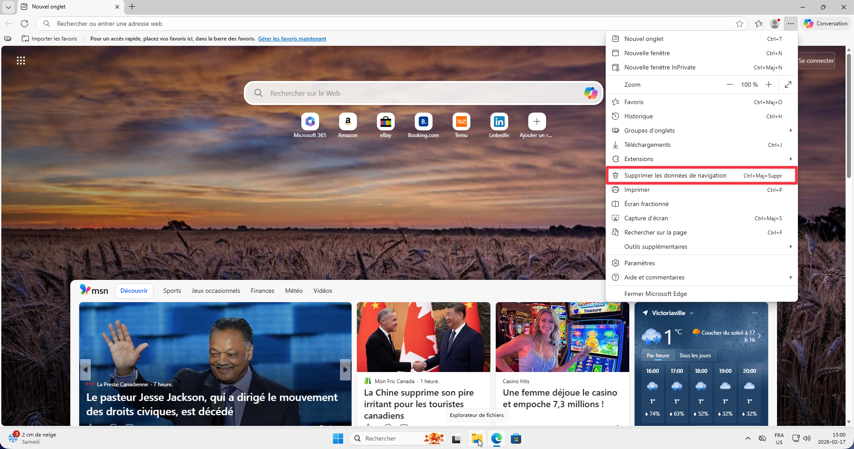
Task: Click the Copilot Conversation button
Action: pyautogui.click(x=826, y=24)
